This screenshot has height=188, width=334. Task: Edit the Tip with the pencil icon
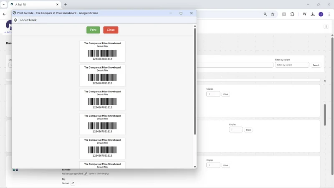pos(73,183)
